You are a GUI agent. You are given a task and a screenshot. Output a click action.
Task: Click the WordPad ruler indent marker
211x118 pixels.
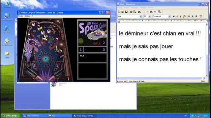(119, 21)
